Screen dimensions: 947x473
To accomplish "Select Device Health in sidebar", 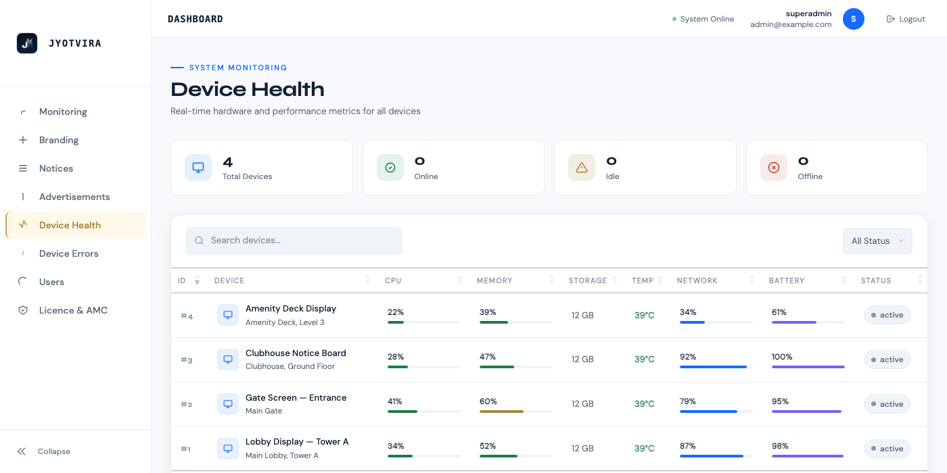I will [75, 225].
